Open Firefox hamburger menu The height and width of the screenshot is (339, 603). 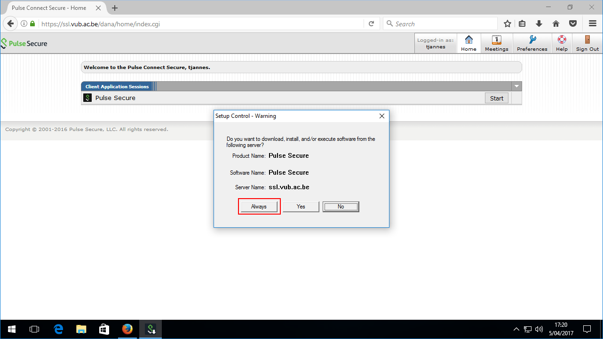[x=593, y=23]
